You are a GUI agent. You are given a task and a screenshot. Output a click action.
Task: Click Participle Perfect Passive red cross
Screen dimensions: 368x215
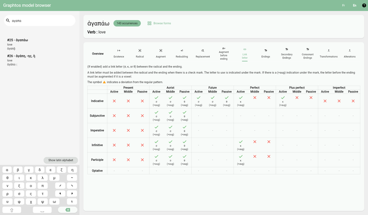pyautogui.click(x=269, y=157)
